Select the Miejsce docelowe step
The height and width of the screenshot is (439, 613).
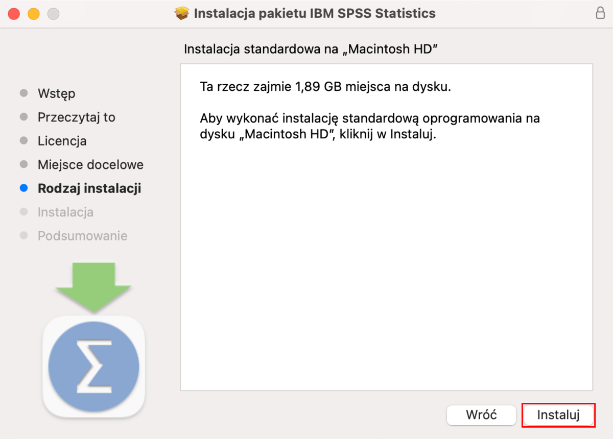[90, 165]
